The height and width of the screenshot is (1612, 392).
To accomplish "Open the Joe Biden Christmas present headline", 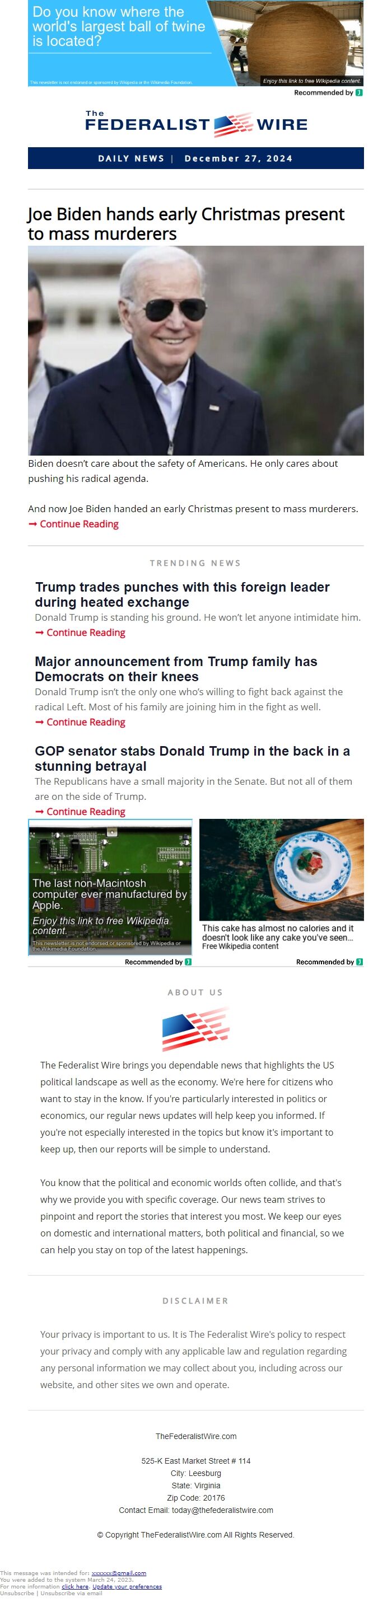I will (186, 223).
